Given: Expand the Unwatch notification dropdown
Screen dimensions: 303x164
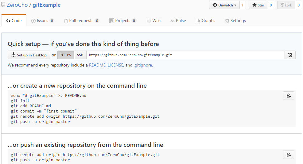Looking at the screenshot, I should (x=224, y=5).
